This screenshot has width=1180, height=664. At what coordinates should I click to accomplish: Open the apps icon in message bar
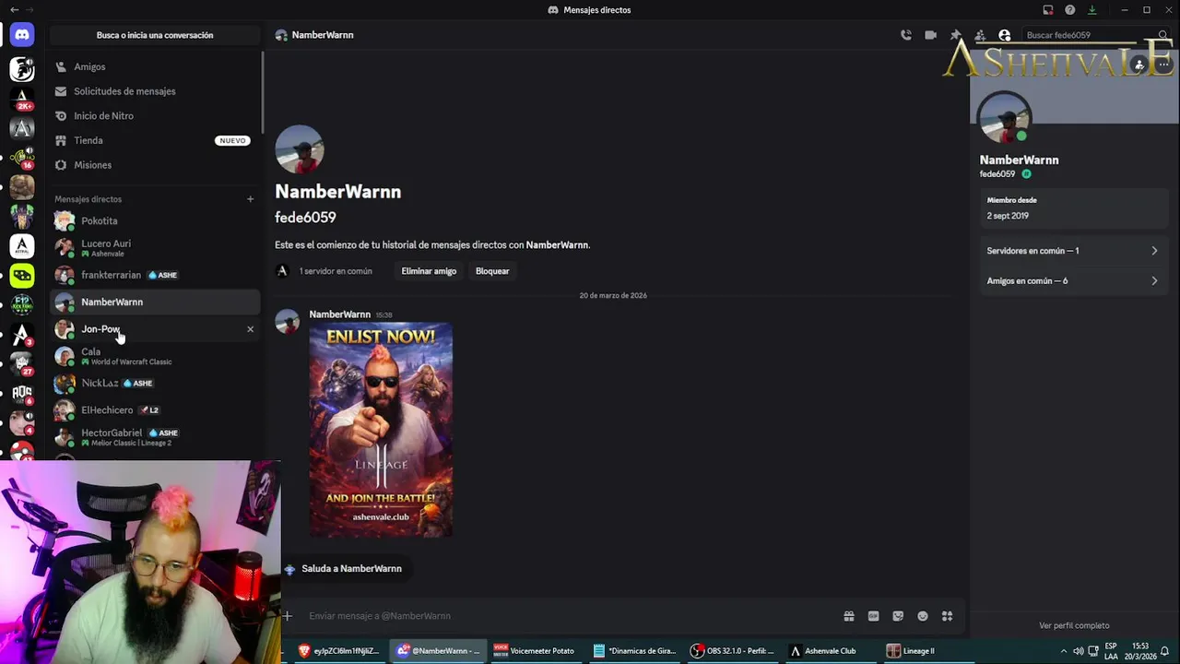[947, 616]
